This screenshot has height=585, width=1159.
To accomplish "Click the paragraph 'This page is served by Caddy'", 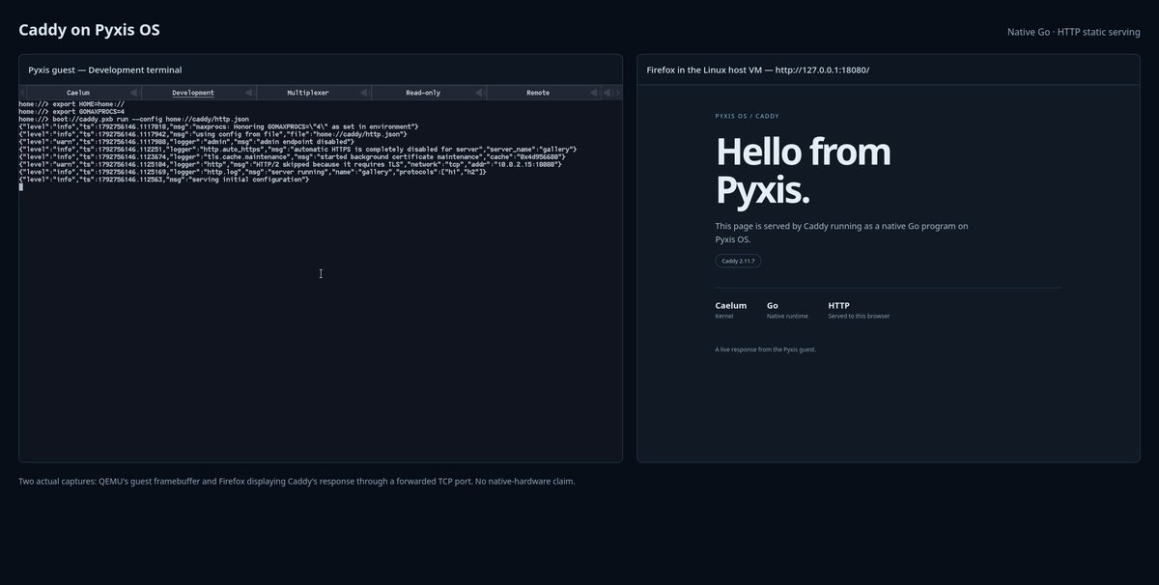I will (841, 232).
